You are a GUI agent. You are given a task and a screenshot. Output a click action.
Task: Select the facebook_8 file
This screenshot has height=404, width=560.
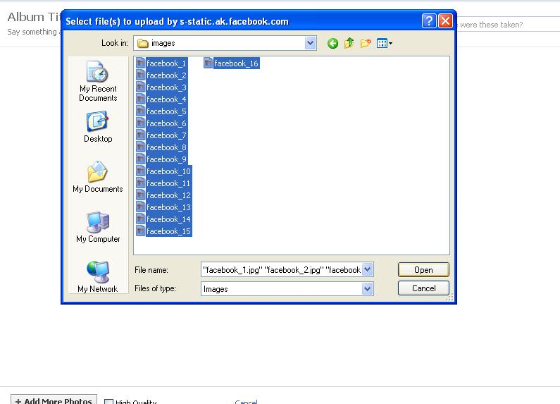coord(162,147)
